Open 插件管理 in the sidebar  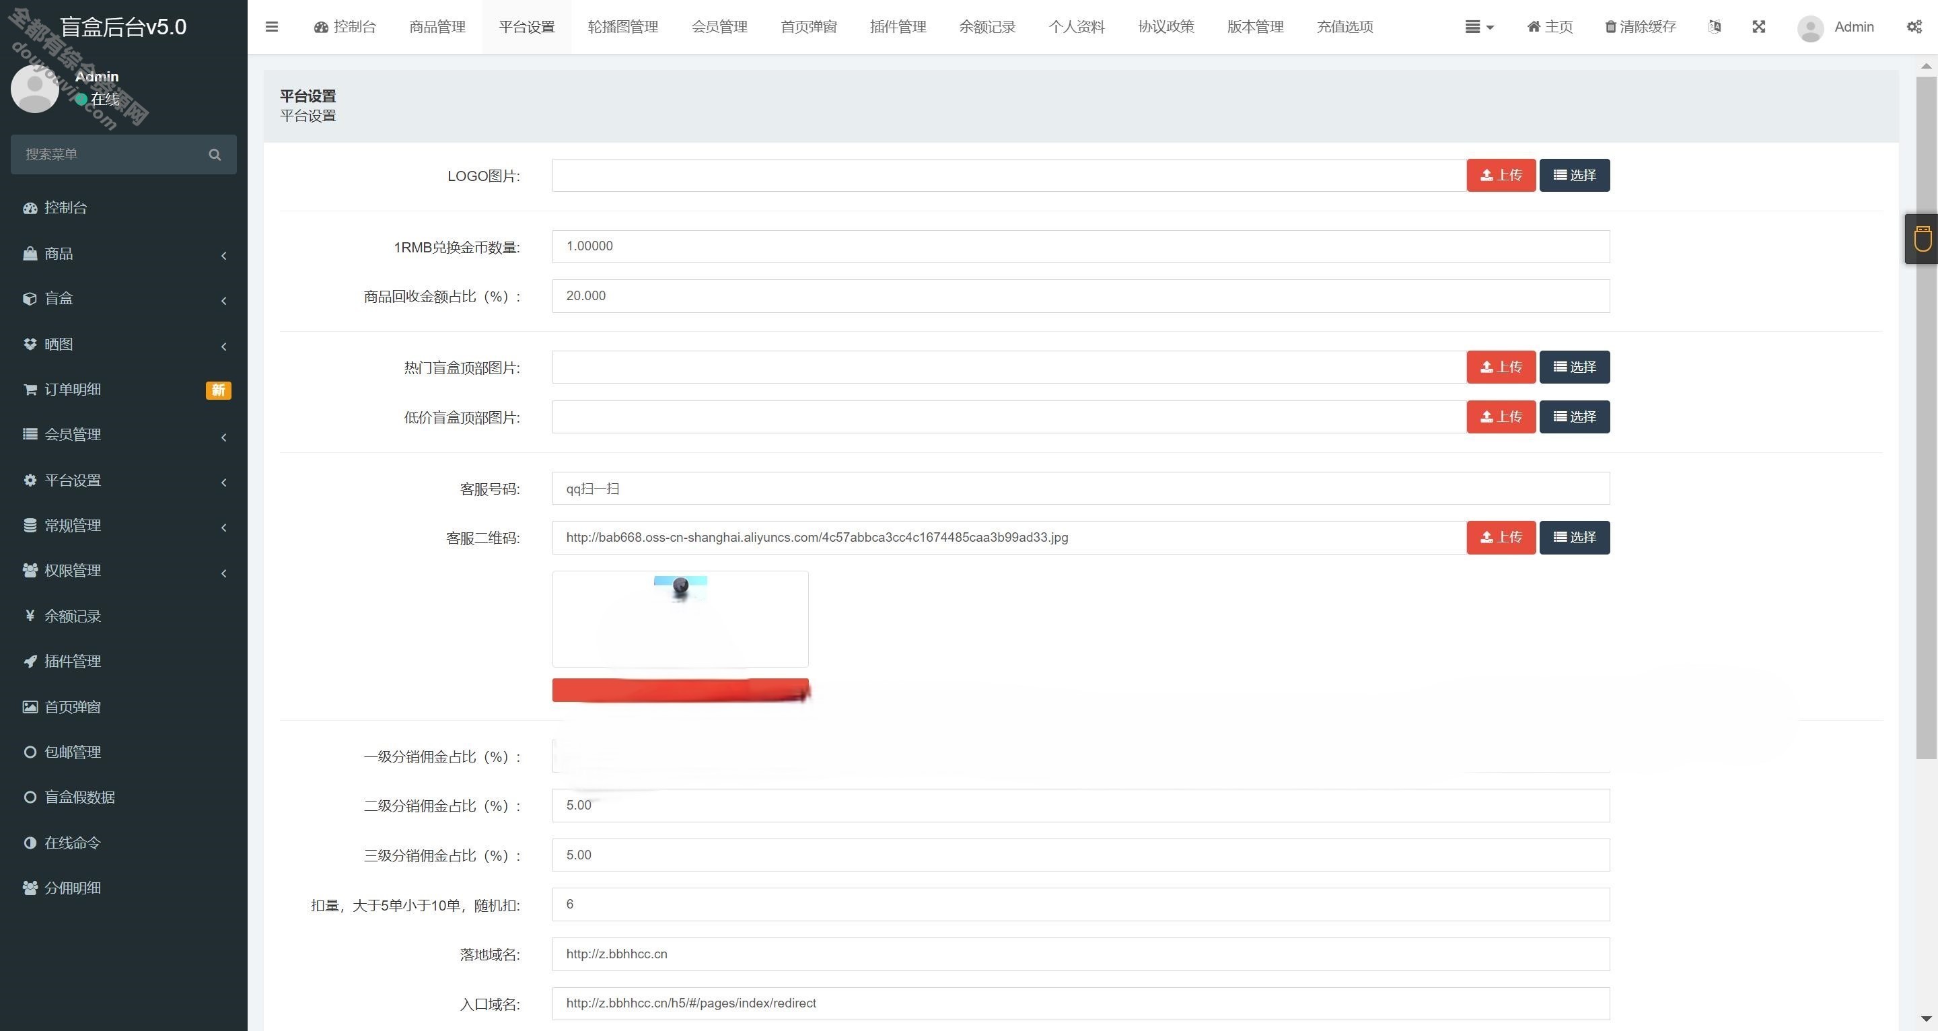pos(123,661)
